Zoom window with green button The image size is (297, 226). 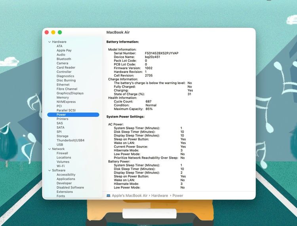tap(60, 32)
